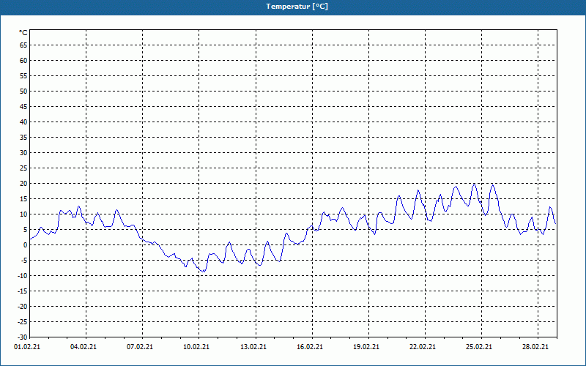Click the 55 value on the temperature axis
The width and height of the screenshot is (586, 366).
point(23,76)
